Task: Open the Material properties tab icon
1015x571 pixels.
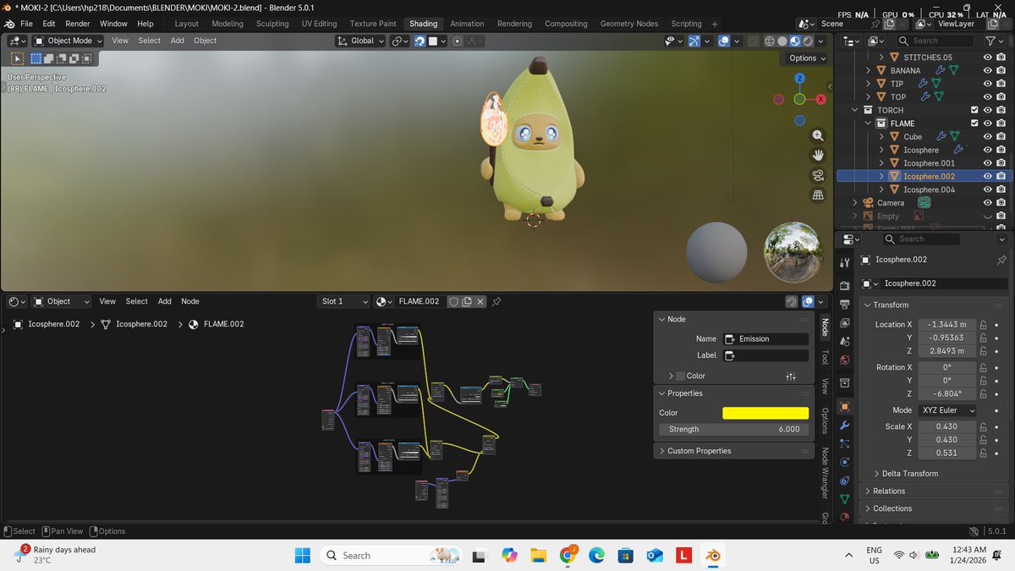Action: coord(844,517)
